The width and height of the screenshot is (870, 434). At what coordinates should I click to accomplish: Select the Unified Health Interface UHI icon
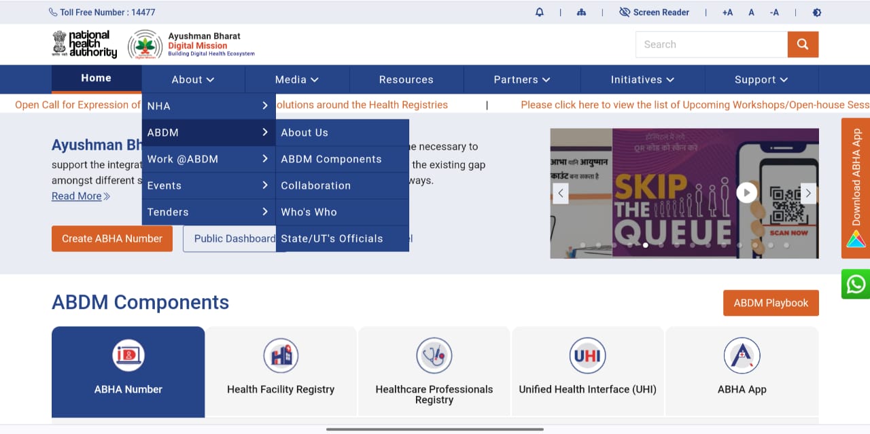[587, 355]
